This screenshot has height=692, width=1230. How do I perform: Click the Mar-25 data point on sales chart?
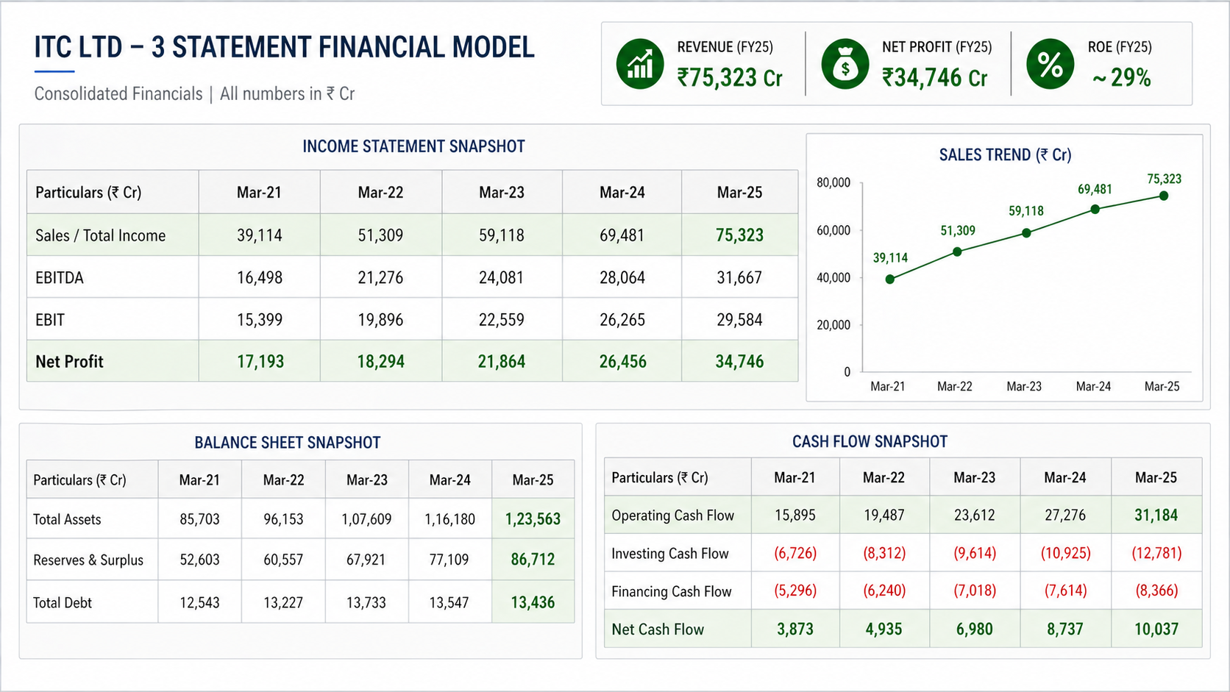pos(1164,196)
